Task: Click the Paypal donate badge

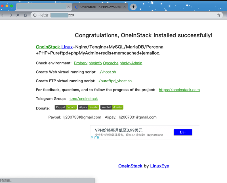Action: (x=66, y=107)
